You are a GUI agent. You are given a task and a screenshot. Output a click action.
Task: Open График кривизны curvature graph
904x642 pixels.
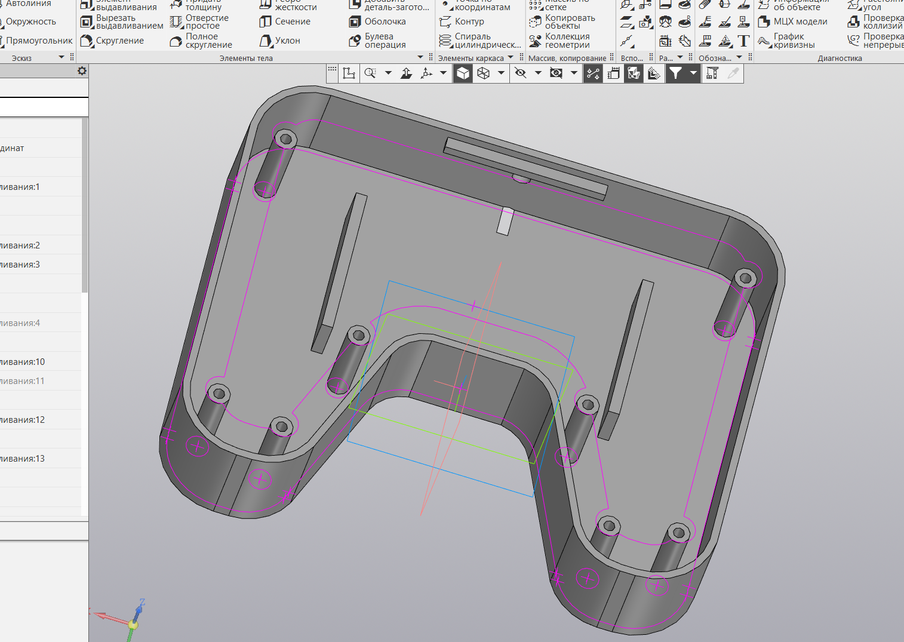pyautogui.click(x=786, y=41)
